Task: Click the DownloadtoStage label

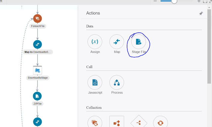Action: pyautogui.click(x=38, y=78)
